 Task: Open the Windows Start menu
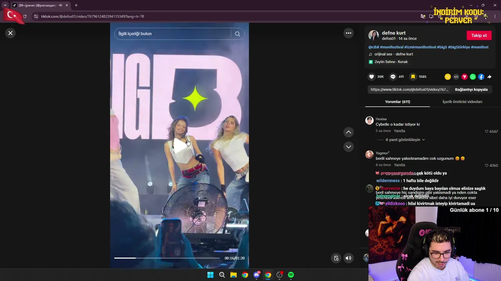[210, 275]
